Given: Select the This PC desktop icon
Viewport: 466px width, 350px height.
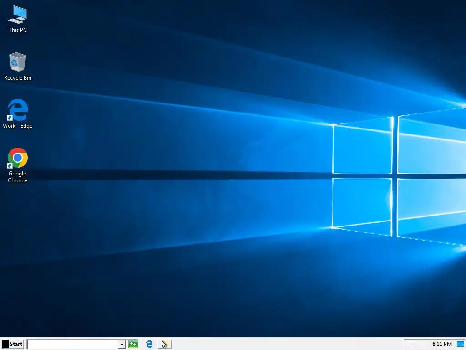Looking at the screenshot, I should pyautogui.click(x=18, y=19).
